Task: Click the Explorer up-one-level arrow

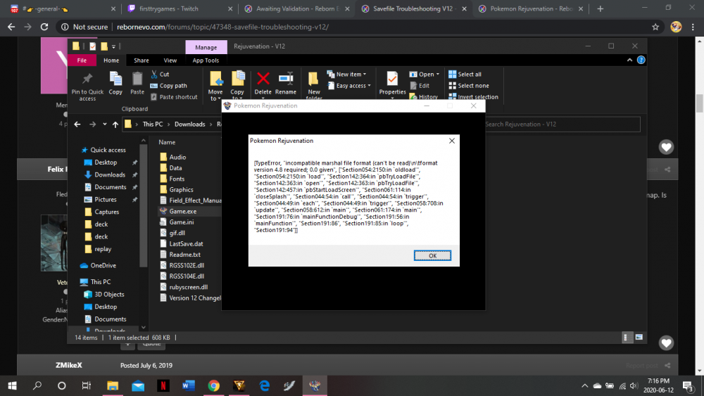Action: [115, 124]
